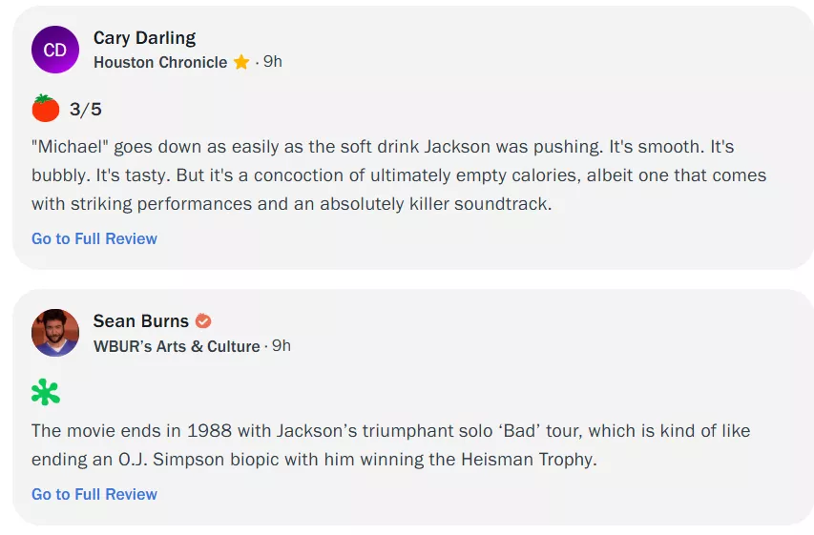Click the review line mentioning empty calories
The height and width of the screenshot is (535, 814).
click(x=398, y=176)
